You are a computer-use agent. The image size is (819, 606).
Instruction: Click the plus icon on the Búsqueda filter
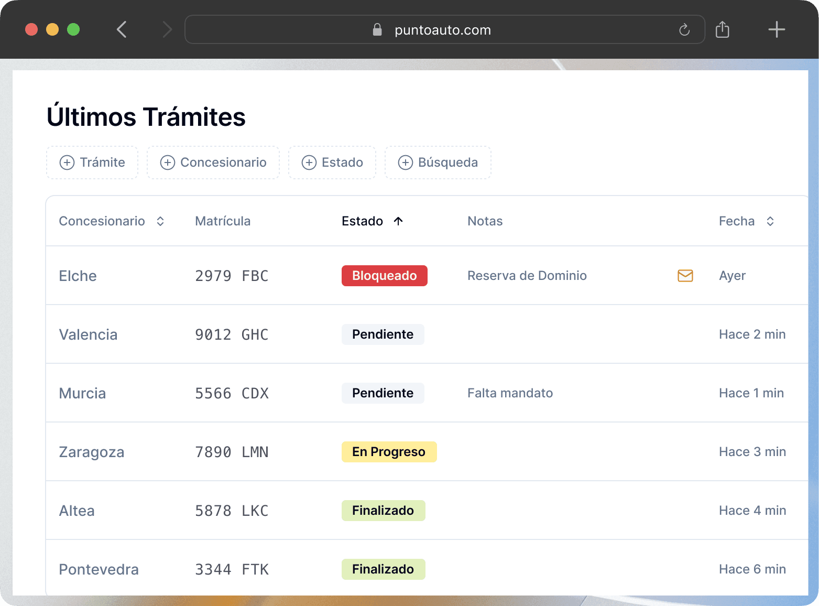tap(405, 163)
